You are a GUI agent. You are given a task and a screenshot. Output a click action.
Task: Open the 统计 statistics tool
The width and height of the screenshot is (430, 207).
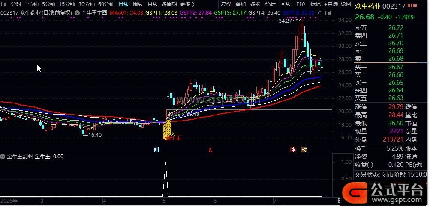point(270,4)
